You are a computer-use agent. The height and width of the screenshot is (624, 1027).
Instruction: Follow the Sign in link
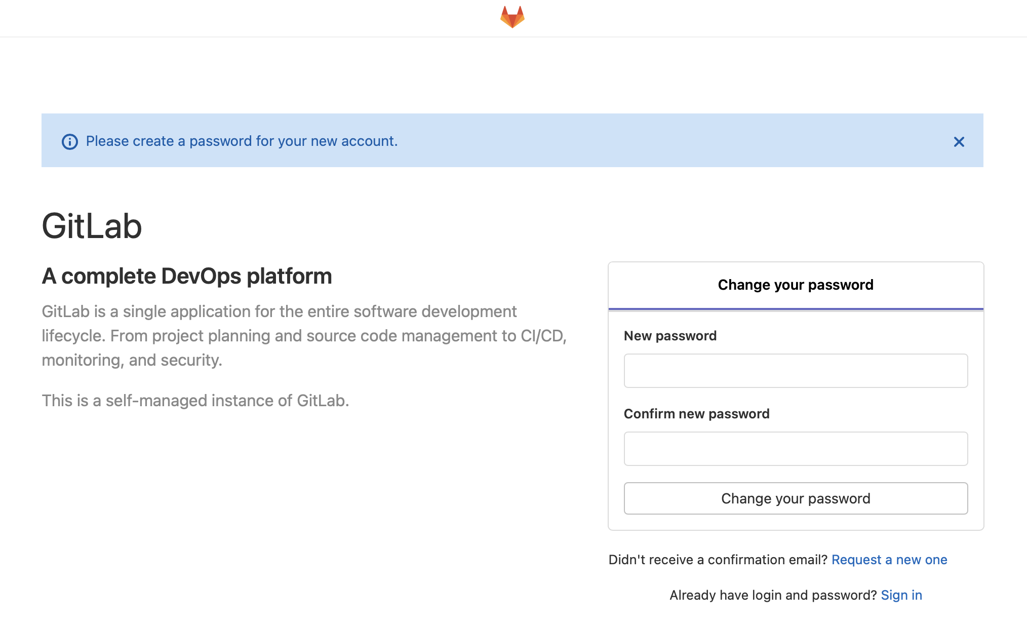901,595
